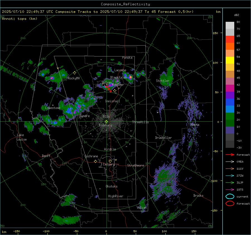Select the blue swatch between 36 and 33 dBZ
The image size is (251, 235).
(x=230, y=102)
